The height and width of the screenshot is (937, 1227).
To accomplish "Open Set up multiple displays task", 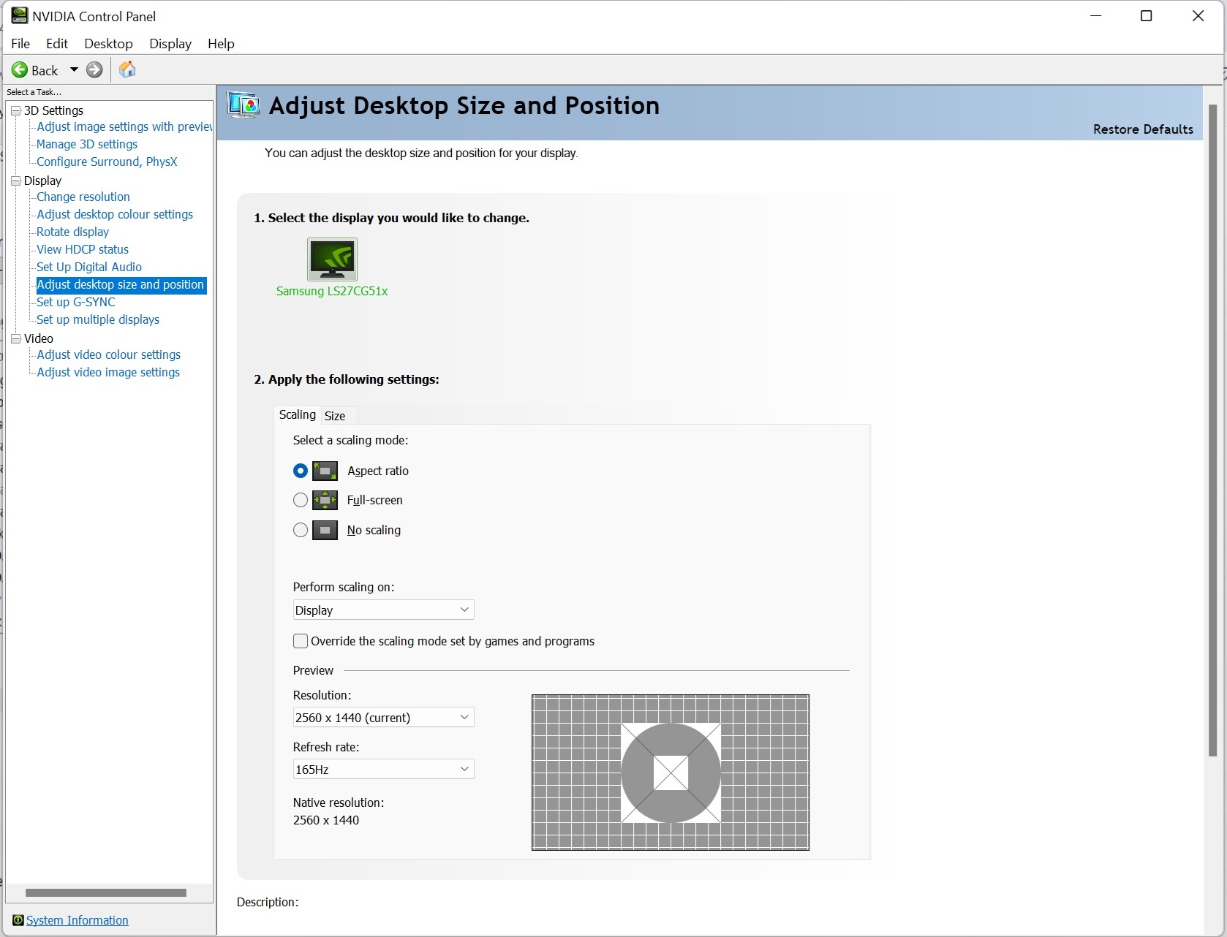I will tap(98, 319).
